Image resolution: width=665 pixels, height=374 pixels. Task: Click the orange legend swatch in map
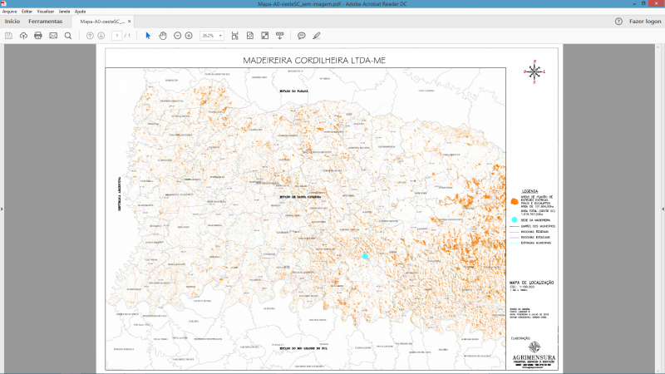(514, 201)
